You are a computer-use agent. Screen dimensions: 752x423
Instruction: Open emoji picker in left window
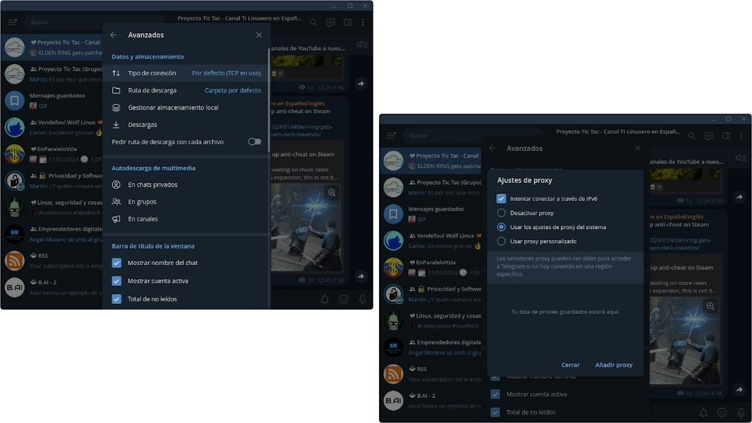click(343, 300)
